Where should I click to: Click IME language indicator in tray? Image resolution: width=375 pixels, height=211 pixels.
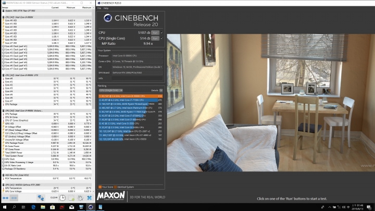tap(348, 207)
